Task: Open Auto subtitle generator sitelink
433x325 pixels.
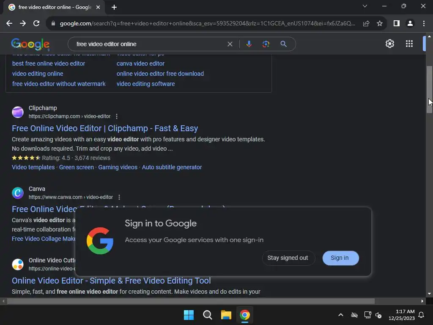Action: (x=172, y=168)
